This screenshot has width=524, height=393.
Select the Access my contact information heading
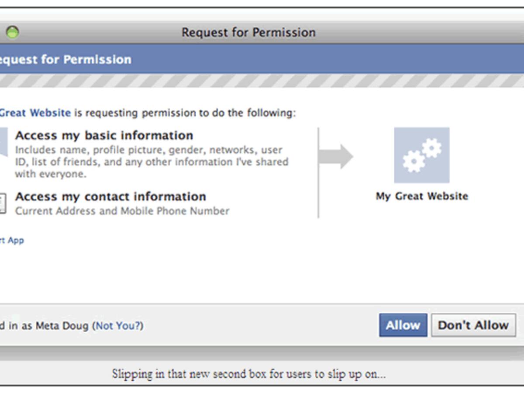pos(110,196)
